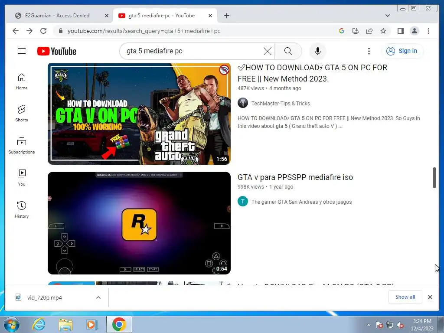Open the network tray icon
Screen dimensions: 444x333
pyautogui.click(x=390, y=325)
